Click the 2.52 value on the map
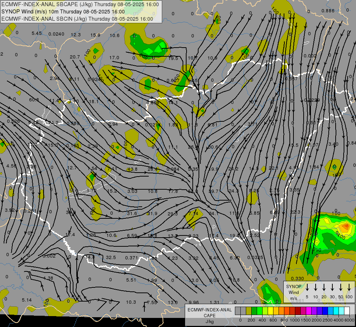The height and width of the screenshot is (327, 356). click(255, 235)
